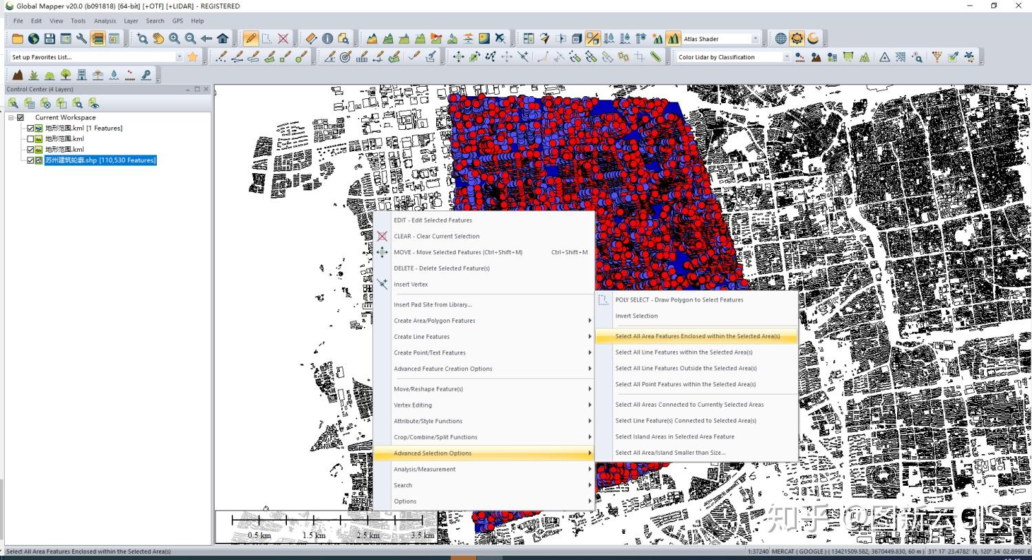Click the home full-view icon

[x=223, y=39]
